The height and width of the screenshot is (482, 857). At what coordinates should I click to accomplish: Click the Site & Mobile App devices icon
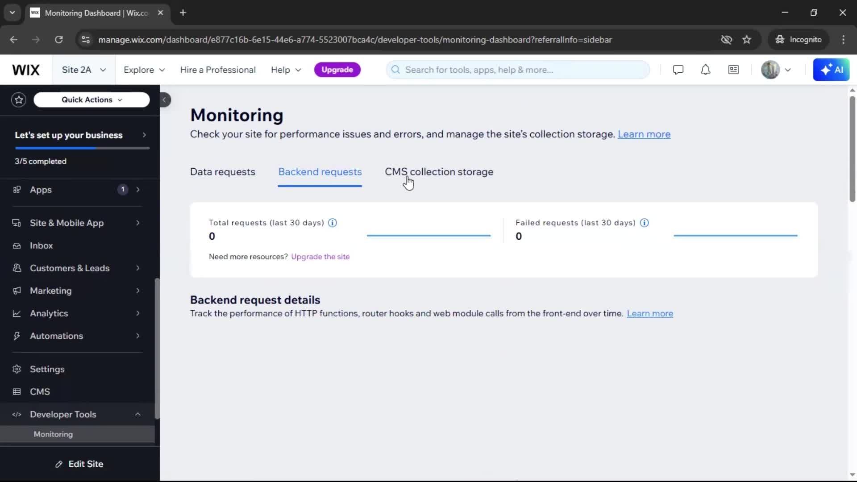pyautogui.click(x=17, y=223)
